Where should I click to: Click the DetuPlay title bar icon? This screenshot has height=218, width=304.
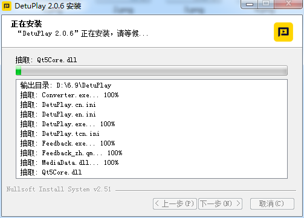[x=7, y=6]
